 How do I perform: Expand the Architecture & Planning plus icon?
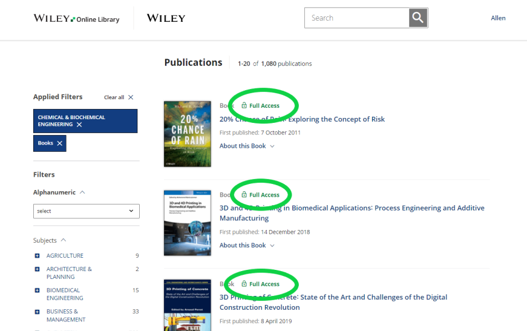[38, 269]
